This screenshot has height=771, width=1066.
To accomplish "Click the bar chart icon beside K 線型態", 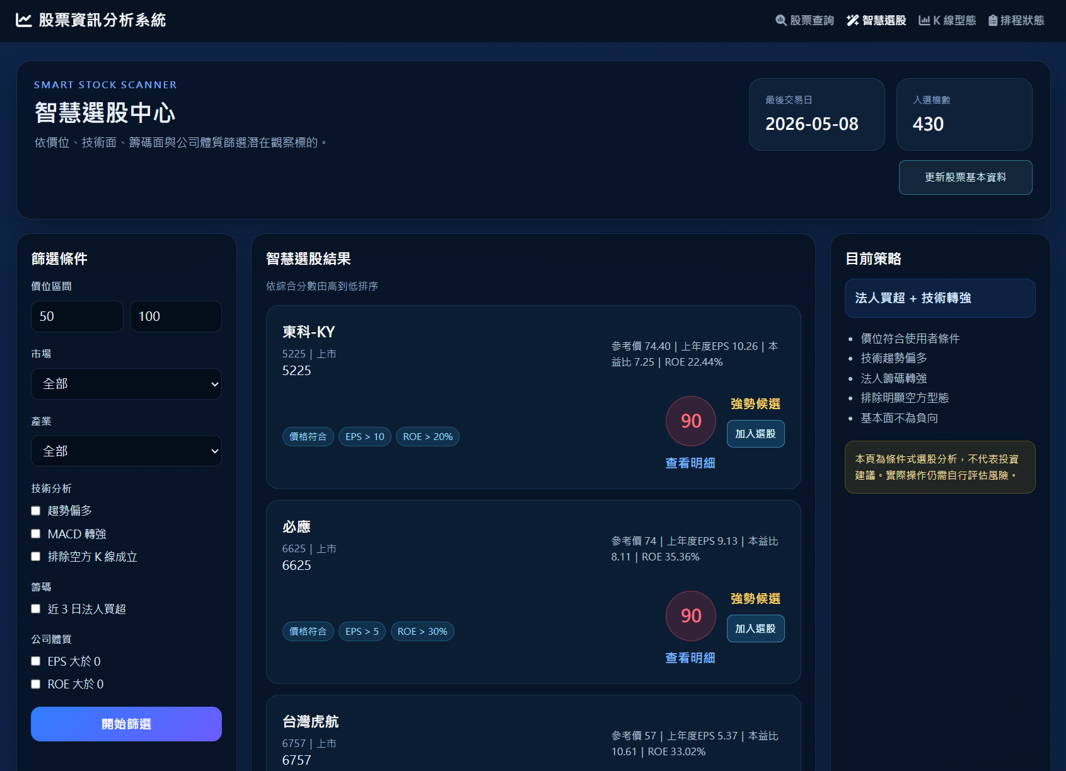I will (924, 20).
